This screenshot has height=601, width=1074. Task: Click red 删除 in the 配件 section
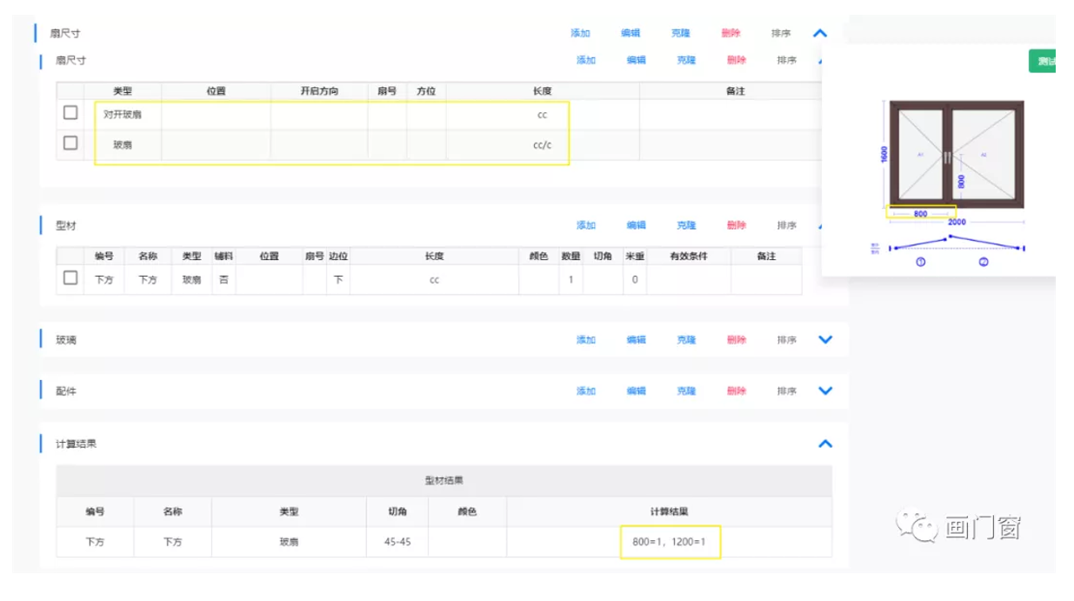(737, 391)
